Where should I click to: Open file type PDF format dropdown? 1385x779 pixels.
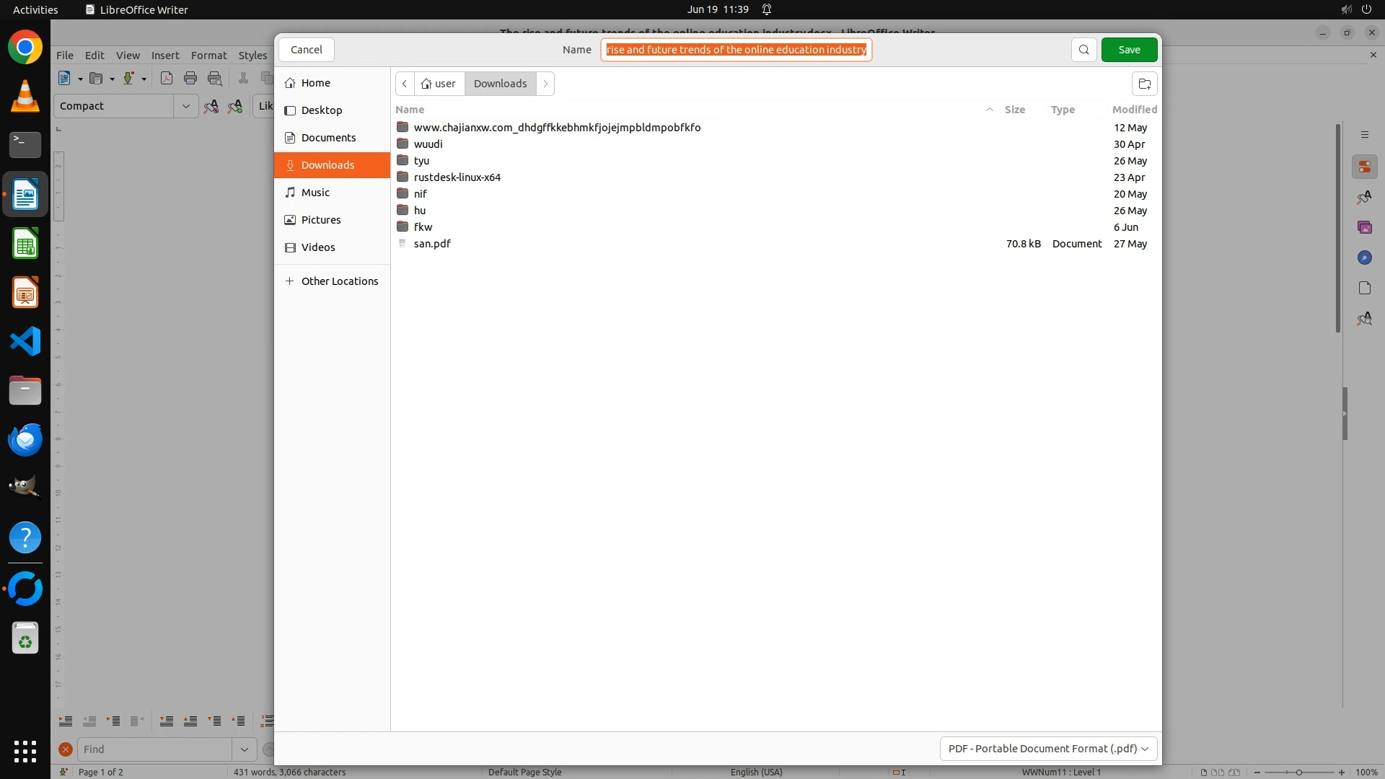(1048, 749)
